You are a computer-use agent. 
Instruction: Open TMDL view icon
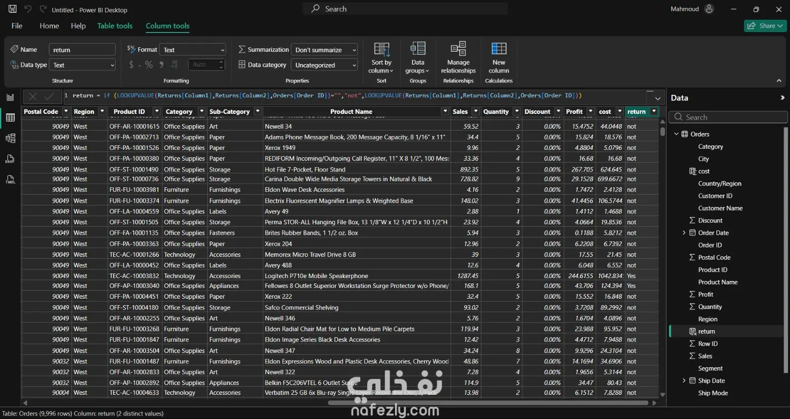[x=10, y=179]
